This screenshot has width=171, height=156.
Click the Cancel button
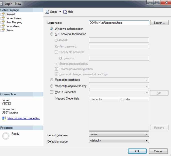(158, 151)
